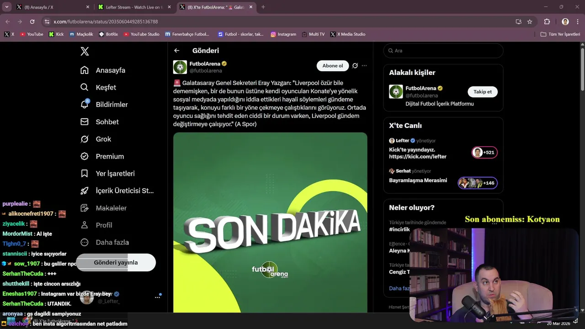Image resolution: width=585 pixels, height=329 pixels.
Task: Click the install app icon in address bar
Action: (x=518, y=21)
